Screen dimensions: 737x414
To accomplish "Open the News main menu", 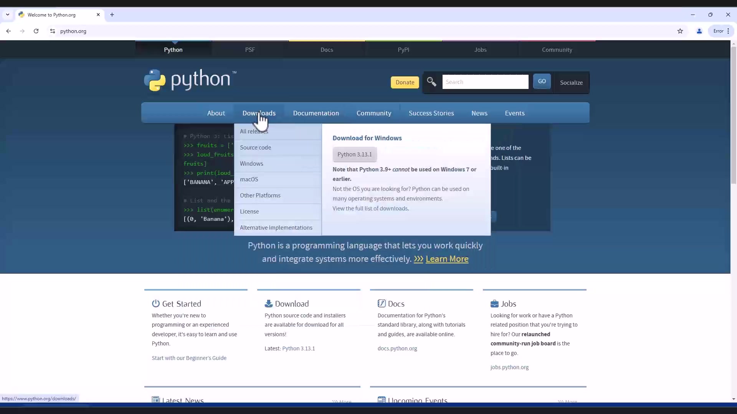I will (479, 113).
